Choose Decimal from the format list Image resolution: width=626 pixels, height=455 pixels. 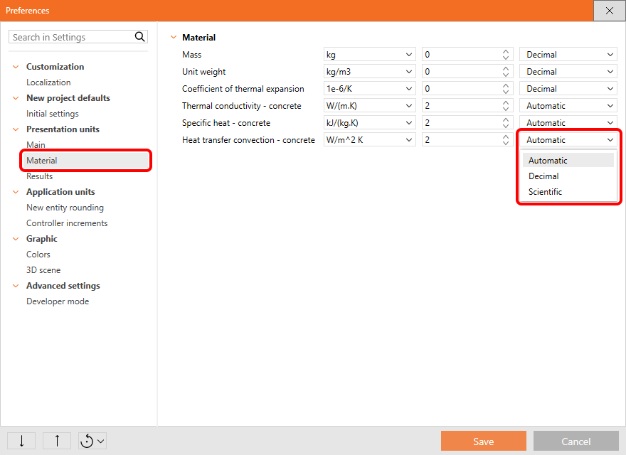[x=543, y=176]
